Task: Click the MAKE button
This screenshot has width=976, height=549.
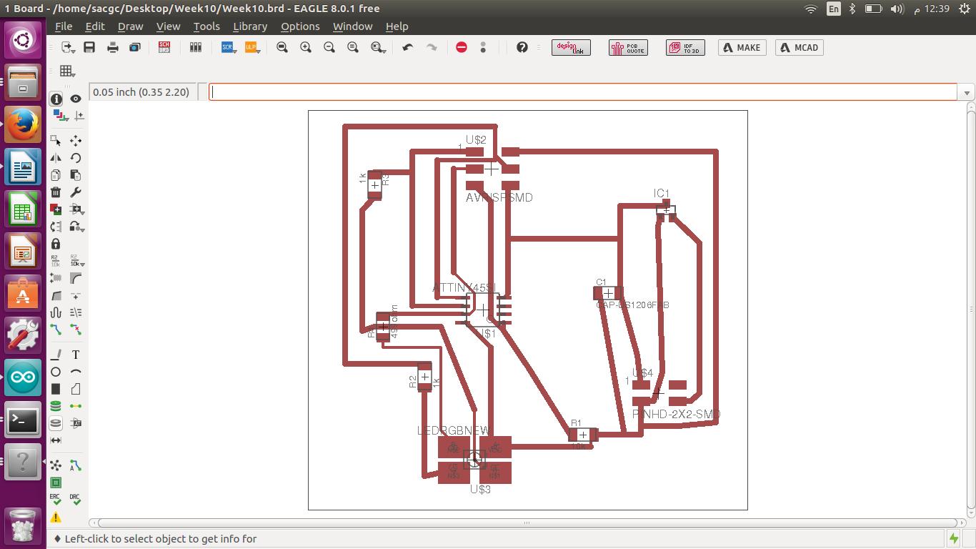Action: coord(742,47)
